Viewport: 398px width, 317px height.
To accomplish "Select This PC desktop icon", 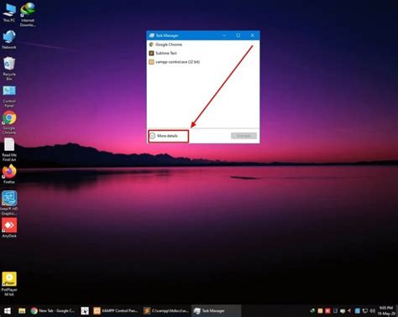I will pyautogui.click(x=9, y=13).
